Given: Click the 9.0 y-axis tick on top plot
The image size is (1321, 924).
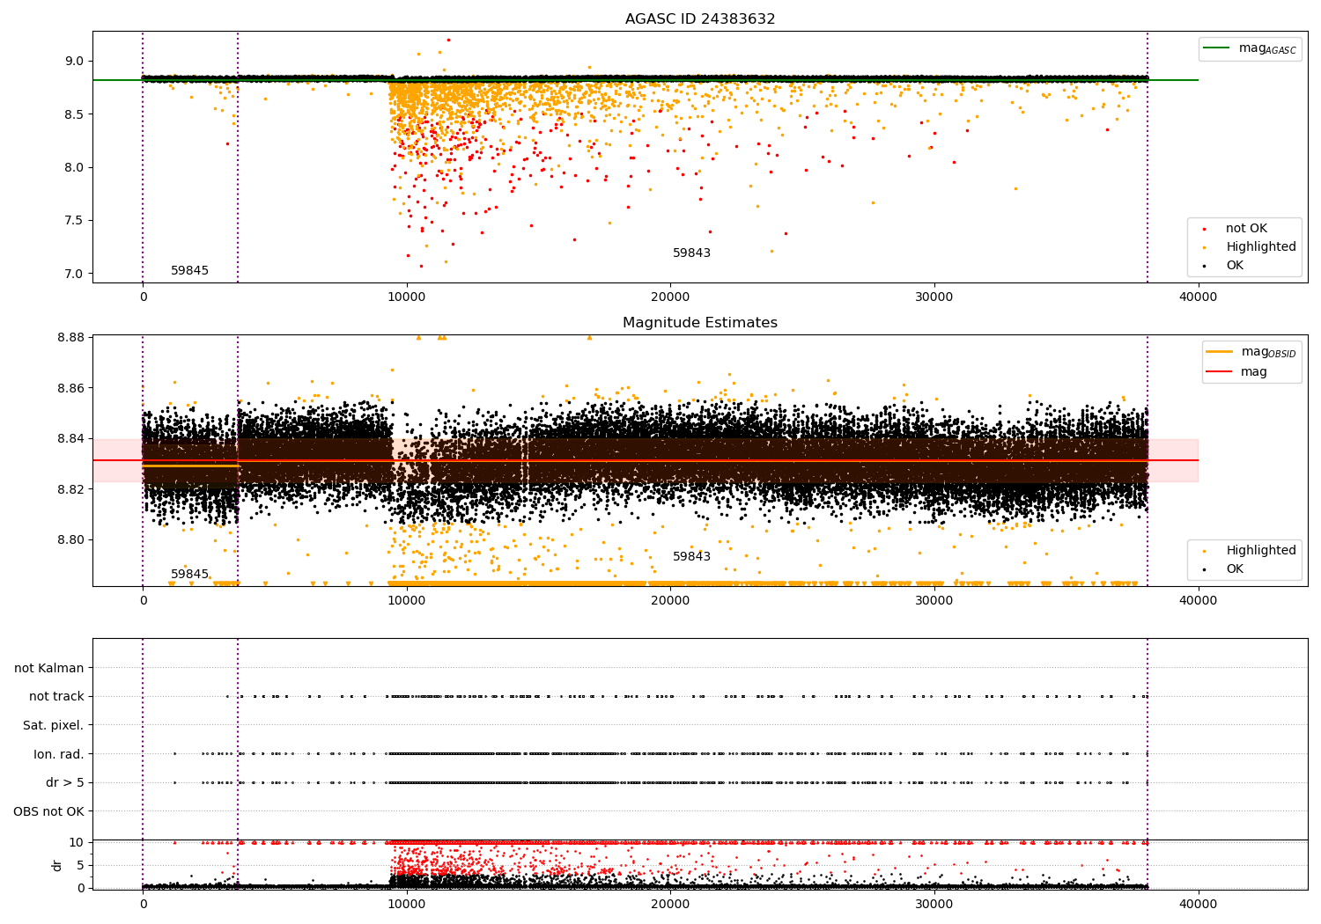Looking at the screenshot, I should pyautogui.click(x=74, y=62).
